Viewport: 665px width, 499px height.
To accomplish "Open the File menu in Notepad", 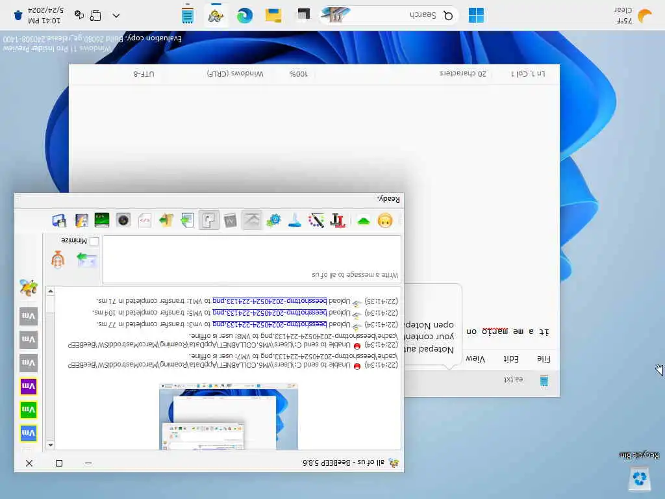I will tap(544, 359).
